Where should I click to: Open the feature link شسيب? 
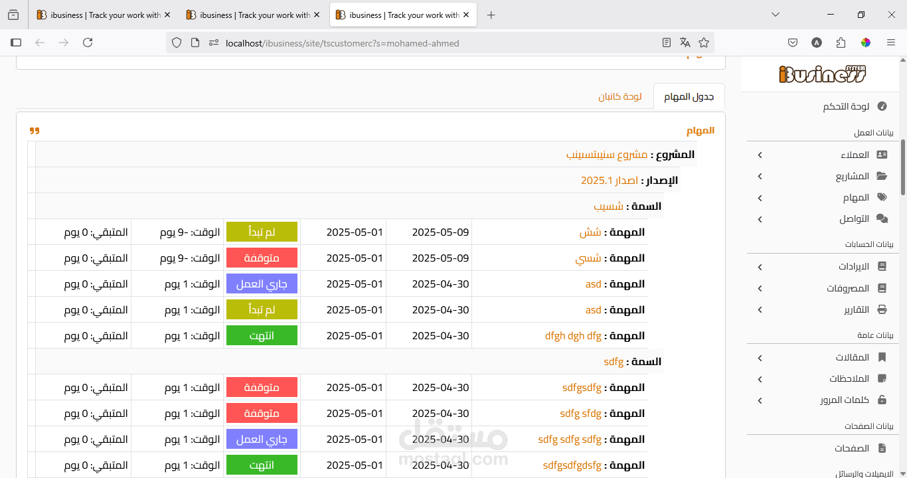point(608,206)
